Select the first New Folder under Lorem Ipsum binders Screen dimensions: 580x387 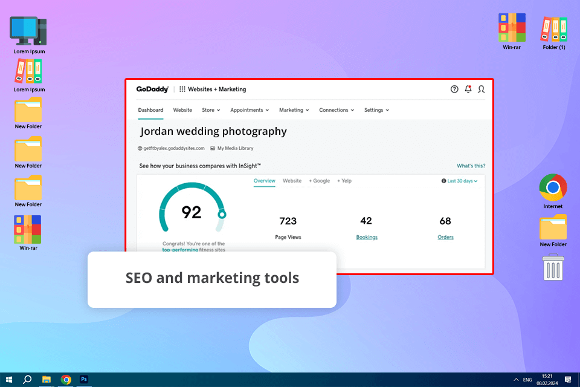pos(28,110)
